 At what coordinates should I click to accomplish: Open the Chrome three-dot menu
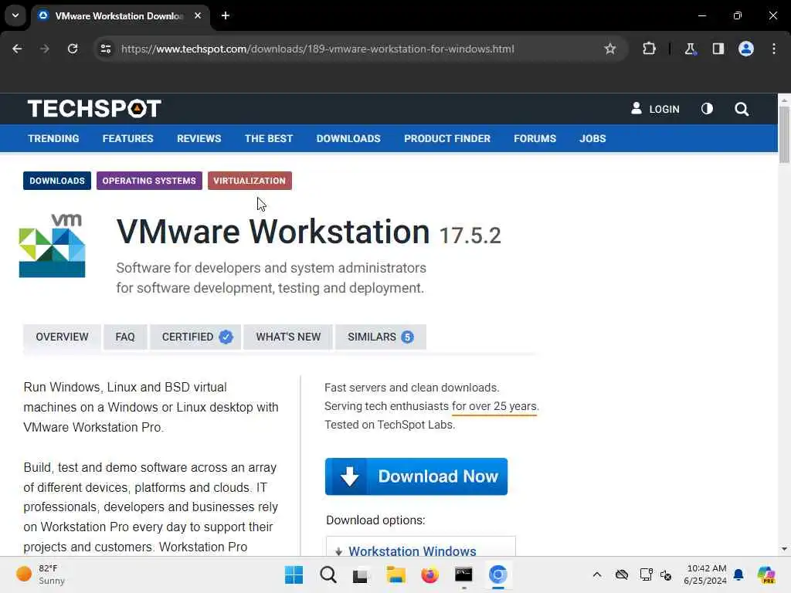click(x=774, y=49)
